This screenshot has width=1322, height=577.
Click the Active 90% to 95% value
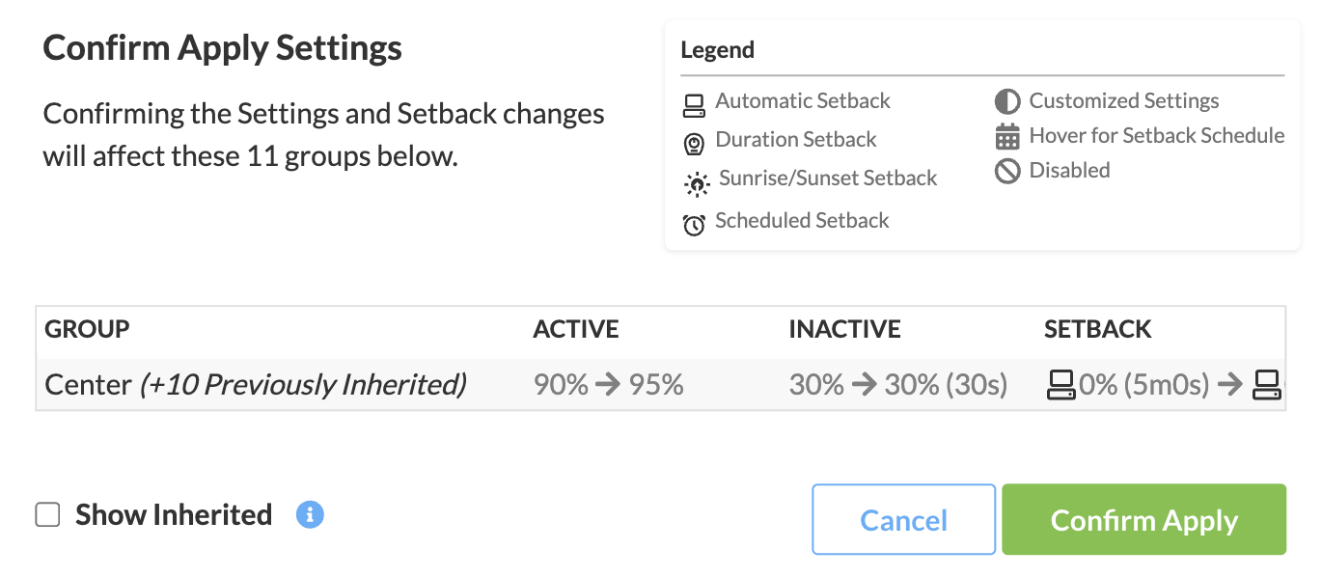[608, 385]
